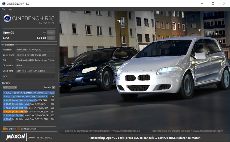Select ranking row Intel Core i7-3930K
This screenshot has height=142, width=230.
(x=29, y=96)
